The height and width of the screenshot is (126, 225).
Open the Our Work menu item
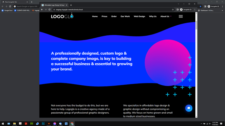(x=125, y=17)
